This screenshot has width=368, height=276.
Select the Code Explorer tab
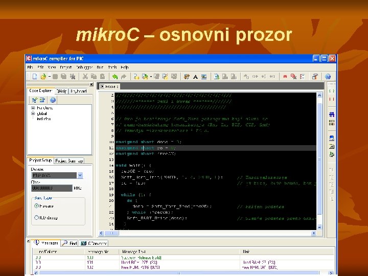pyautogui.click(x=40, y=90)
